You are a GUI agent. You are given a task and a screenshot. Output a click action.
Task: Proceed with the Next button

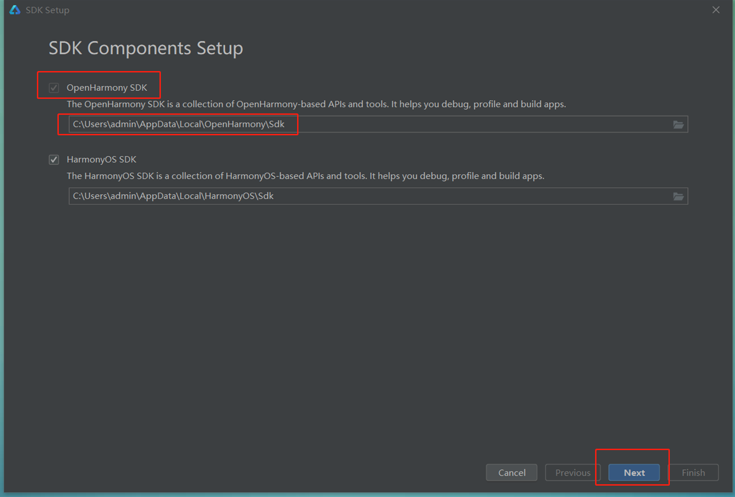[x=634, y=472]
